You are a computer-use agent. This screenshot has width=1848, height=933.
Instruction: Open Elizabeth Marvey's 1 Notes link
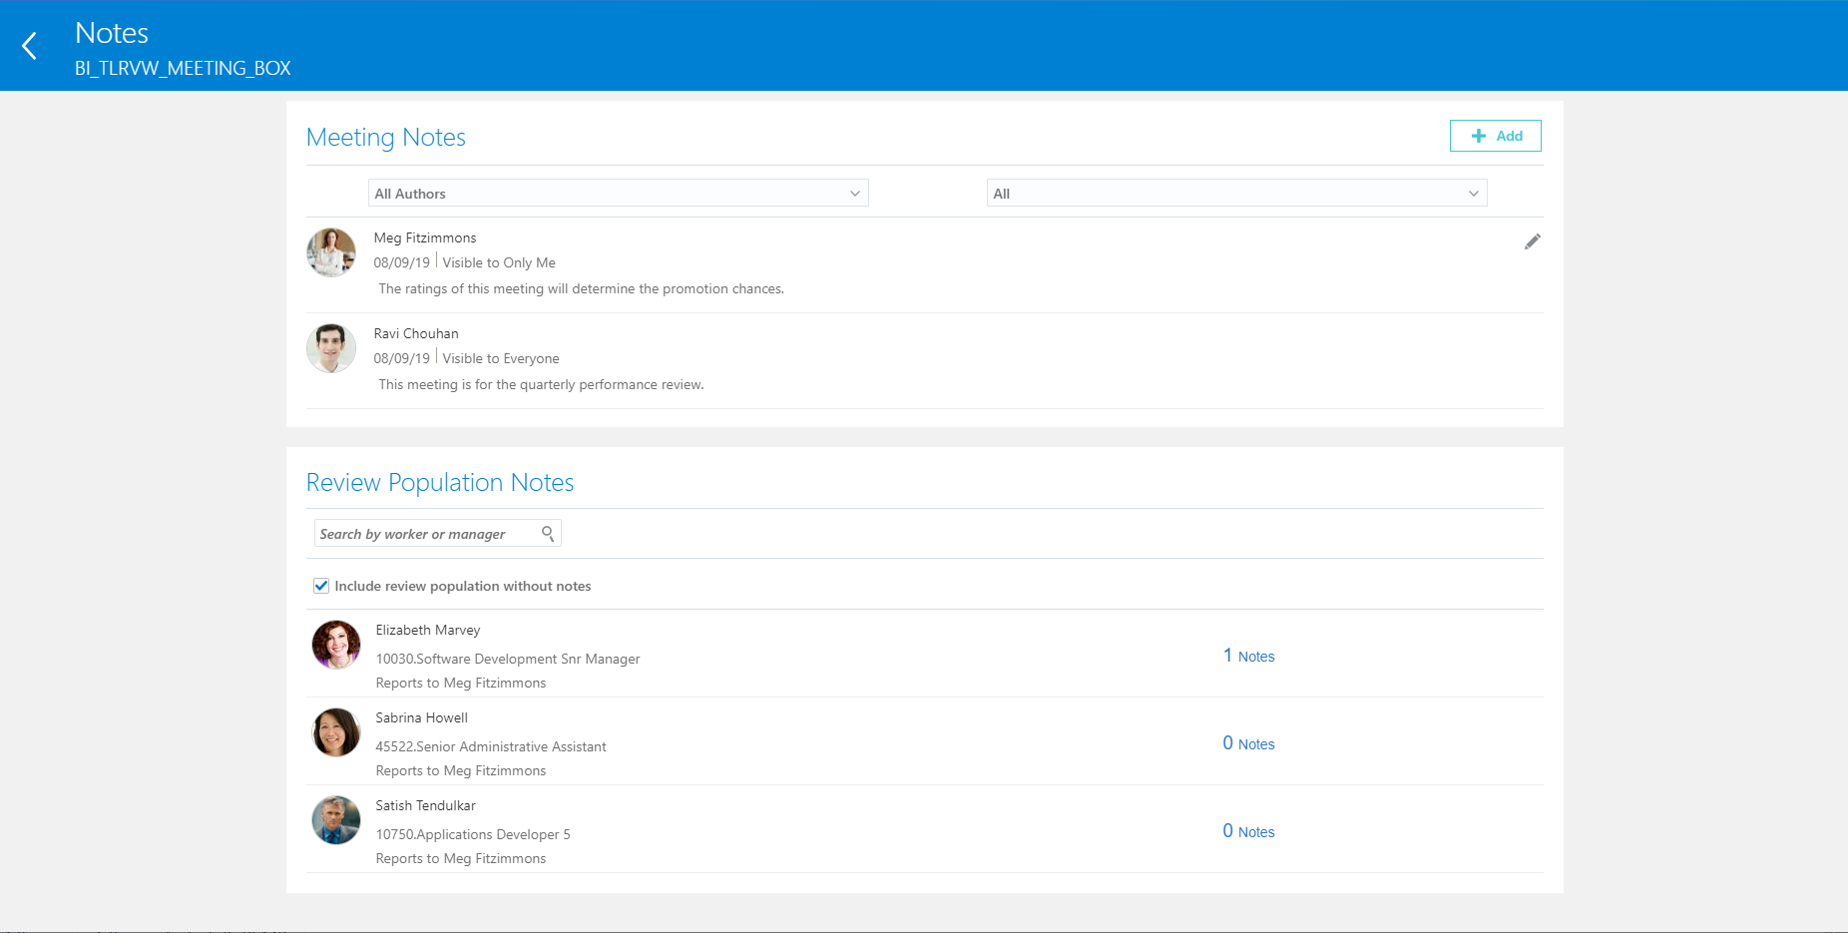coord(1248,656)
